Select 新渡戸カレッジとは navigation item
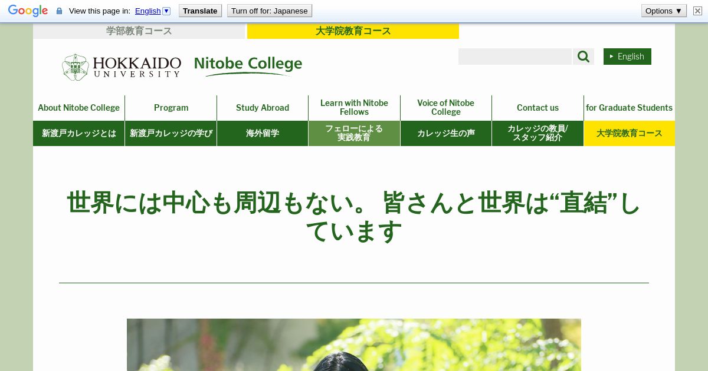This screenshot has height=371, width=708. [x=78, y=134]
